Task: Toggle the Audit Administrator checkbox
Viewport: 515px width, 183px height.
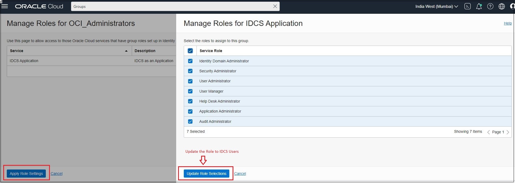Action: (x=190, y=121)
